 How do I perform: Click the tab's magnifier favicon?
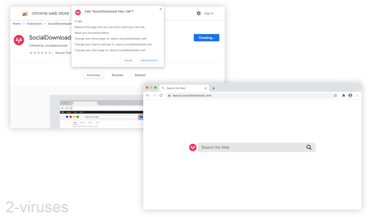(x=163, y=88)
